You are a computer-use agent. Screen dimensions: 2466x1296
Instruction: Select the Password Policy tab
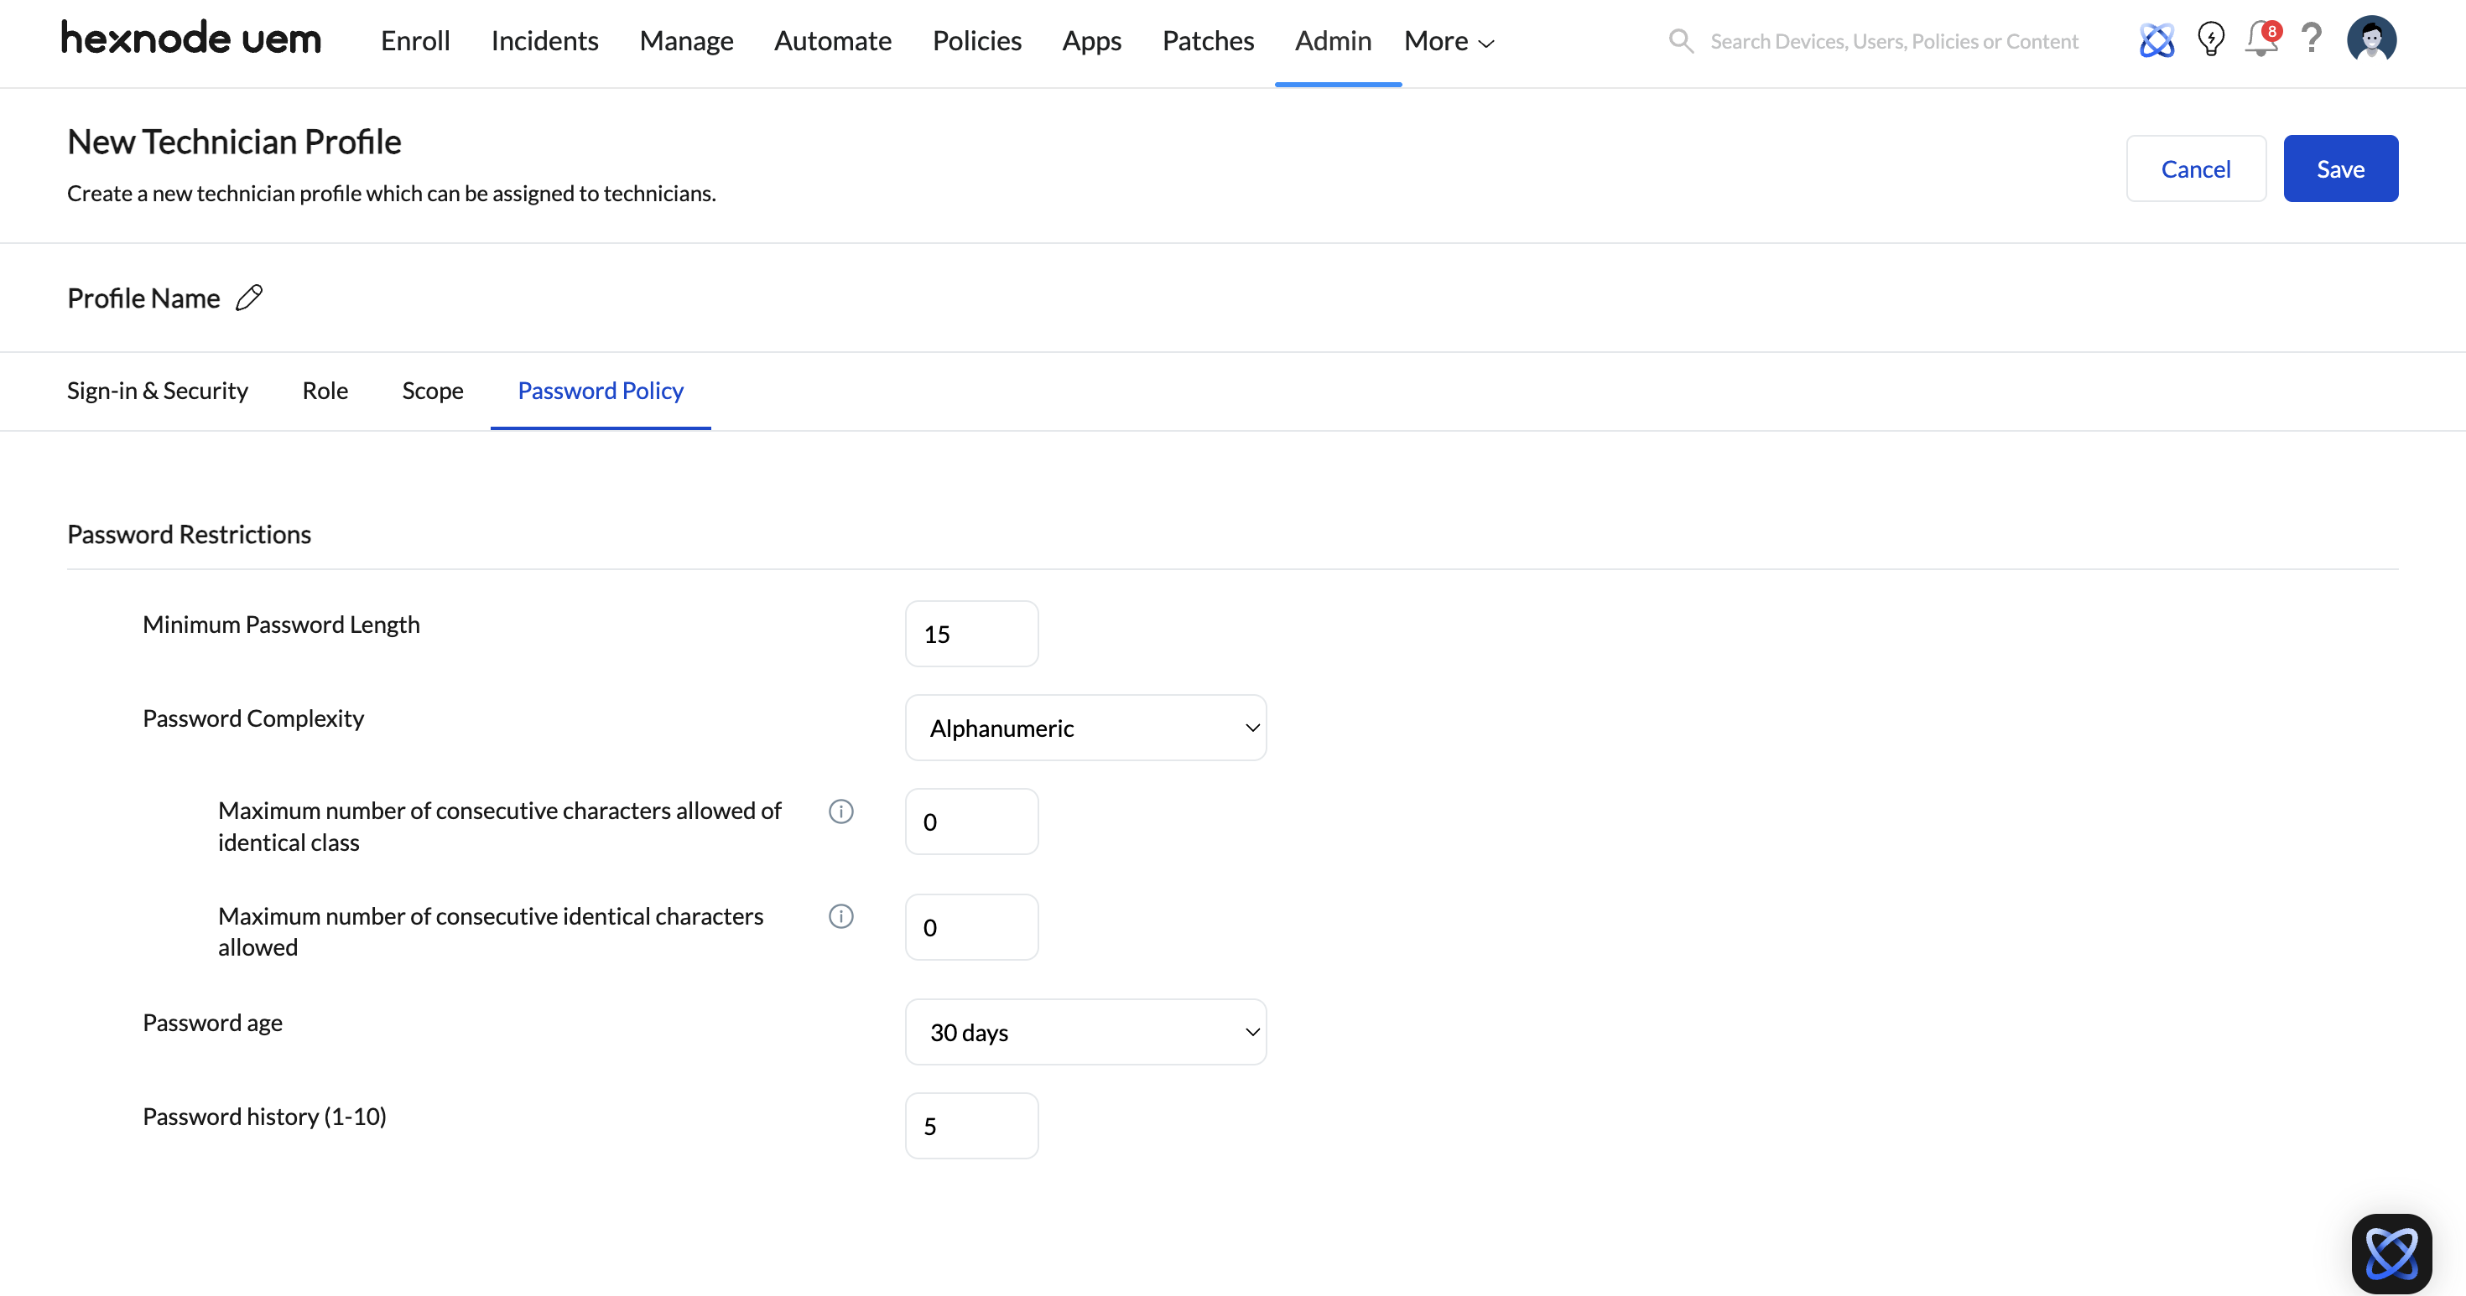click(601, 391)
